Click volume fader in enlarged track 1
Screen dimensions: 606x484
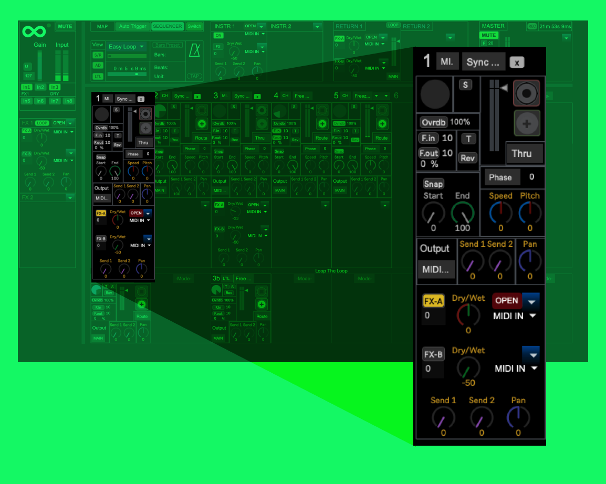[x=494, y=115]
